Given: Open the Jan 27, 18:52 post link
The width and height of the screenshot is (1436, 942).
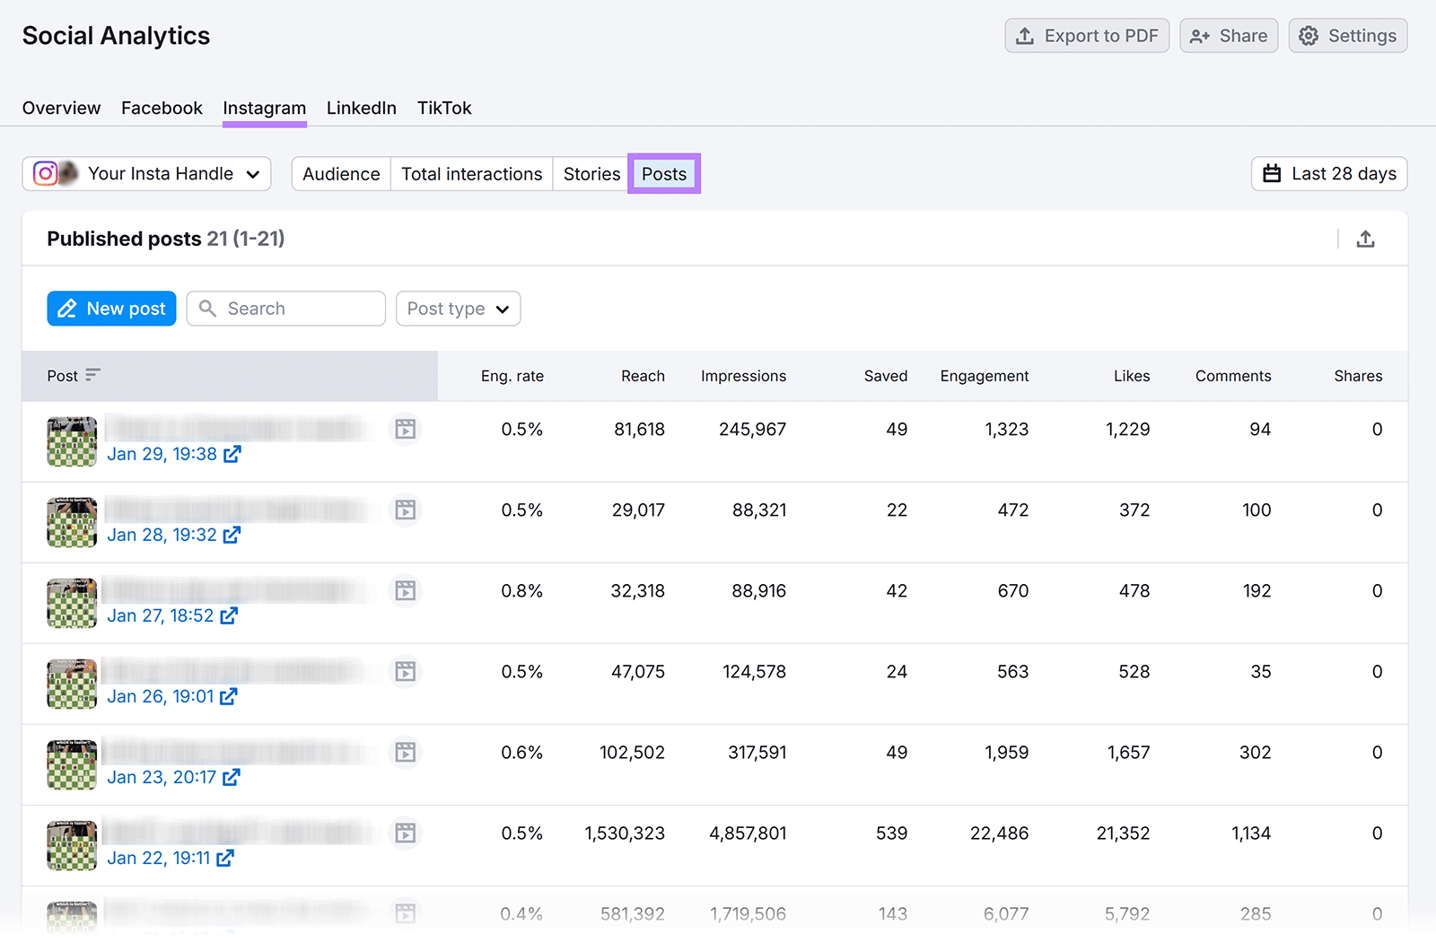Looking at the screenshot, I should tap(160, 615).
